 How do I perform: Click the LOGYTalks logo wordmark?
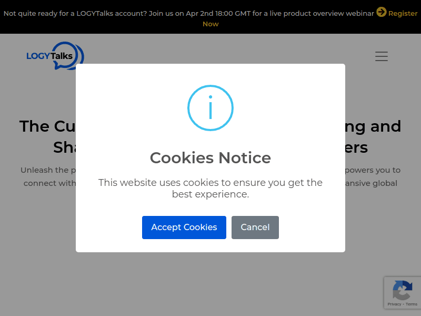pos(49,56)
